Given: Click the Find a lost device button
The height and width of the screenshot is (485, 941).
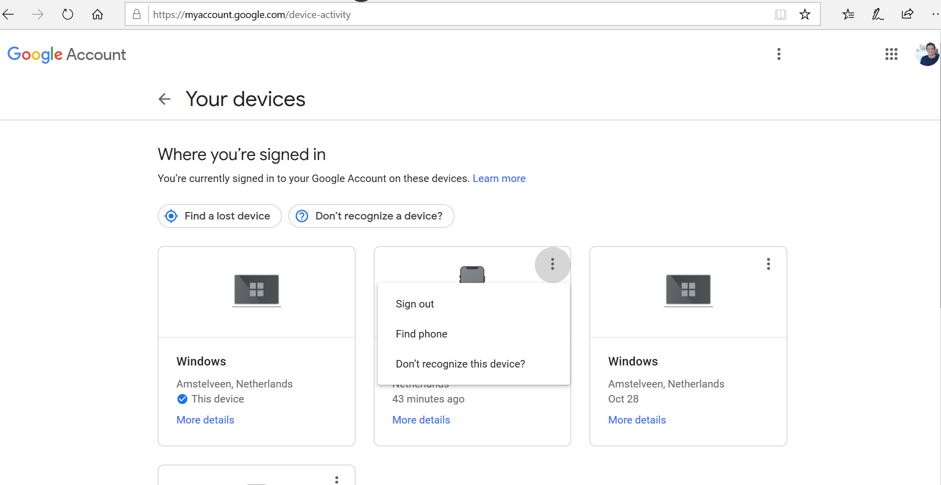Looking at the screenshot, I should point(220,216).
